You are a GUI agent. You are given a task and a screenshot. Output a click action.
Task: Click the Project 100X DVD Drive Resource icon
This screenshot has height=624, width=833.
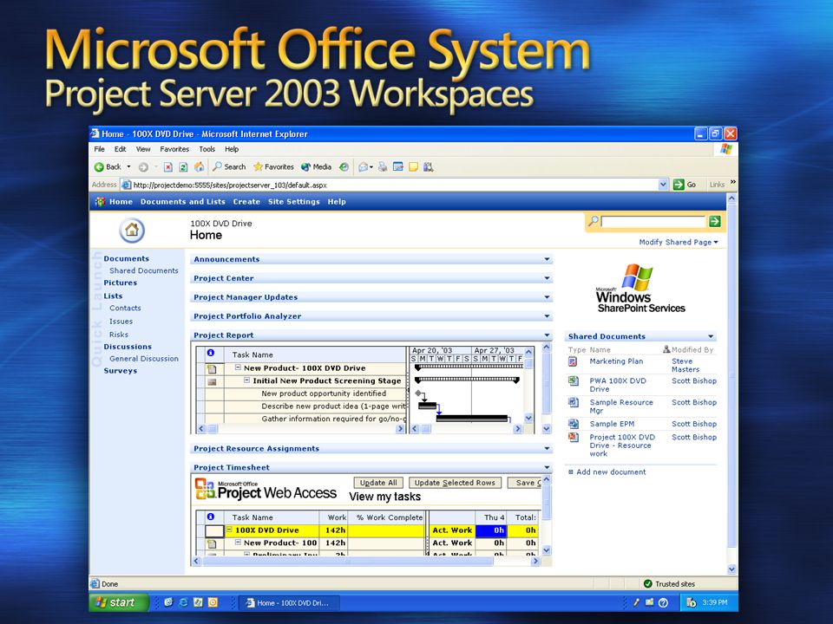coord(574,437)
